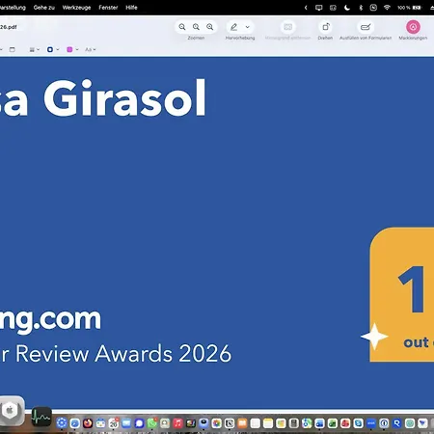Image resolution: width=434 pixels, height=434 pixels.
Task: Open the Ausfüllen von Formularen tool
Action: pos(366,27)
